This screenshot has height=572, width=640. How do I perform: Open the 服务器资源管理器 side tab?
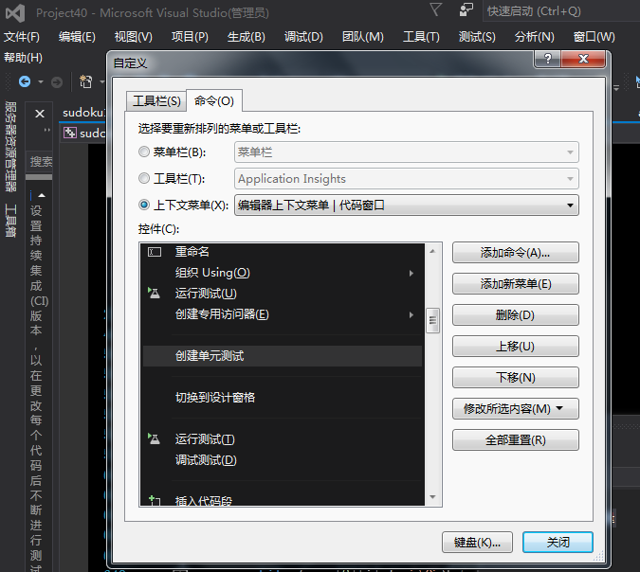point(11,147)
